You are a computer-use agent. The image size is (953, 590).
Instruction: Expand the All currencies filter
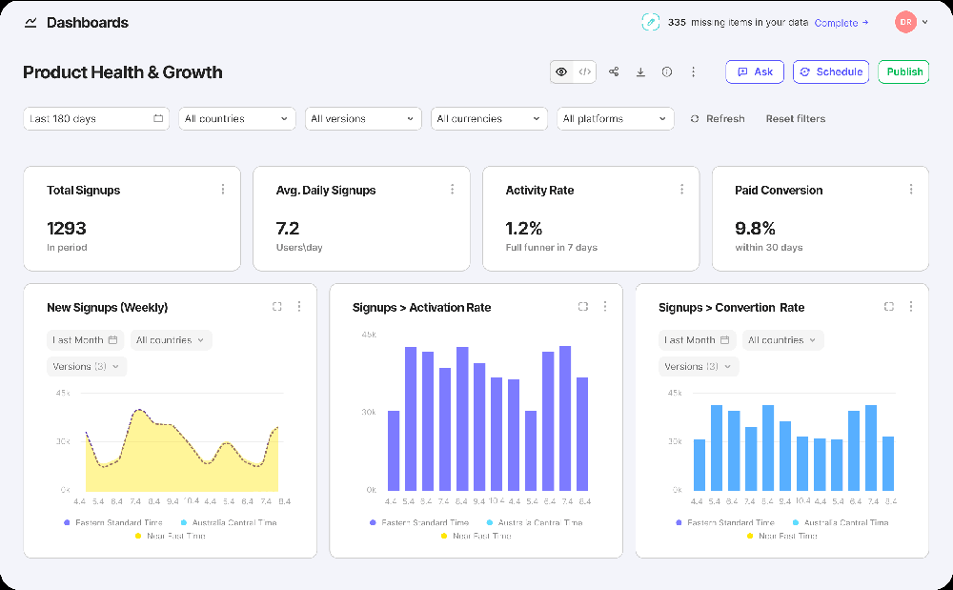click(x=489, y=118)
